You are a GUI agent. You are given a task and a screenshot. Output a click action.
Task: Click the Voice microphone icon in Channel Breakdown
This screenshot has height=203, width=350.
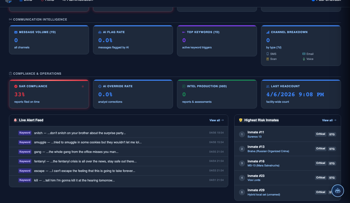tap(304, 59)
